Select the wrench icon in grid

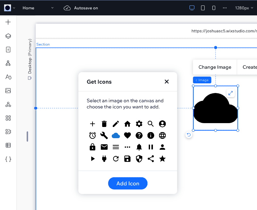tap(104, 135)
